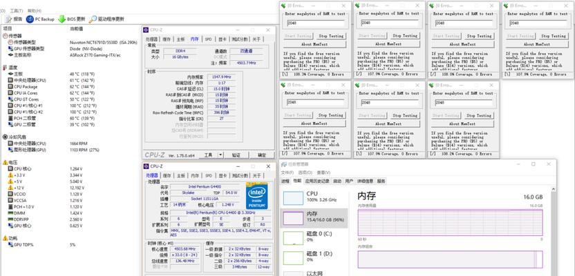Click the MemTest icon of the 108.3% coverage window
The width and height of the screenshot is (575, 276).
pos(283,6)
